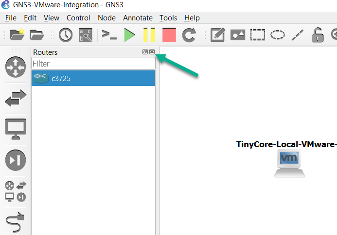337x235 pixels.
Task: Select the Draw a rectangle tool
Action: pyautogui.click(x=257, y=35)
